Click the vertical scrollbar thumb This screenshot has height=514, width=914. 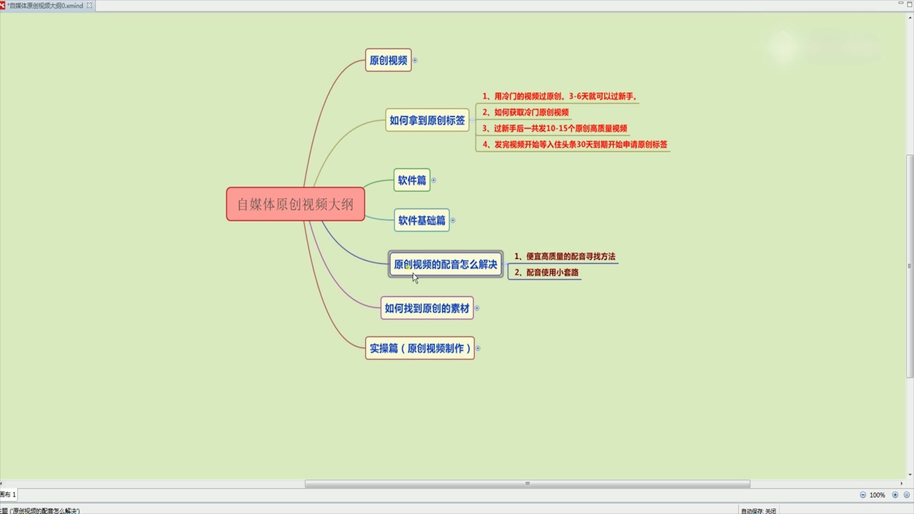(910, 266)
